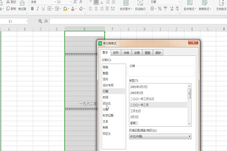Image resolution: width=227 pixels, height=151 pixels.
Task: Click the fx insert function icon
Action: coord(46,21)
